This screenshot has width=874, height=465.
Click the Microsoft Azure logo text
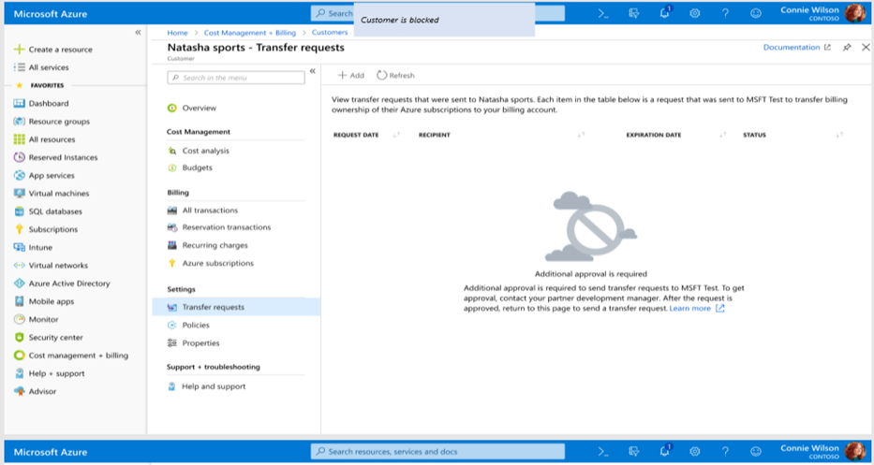click(51, 14)
